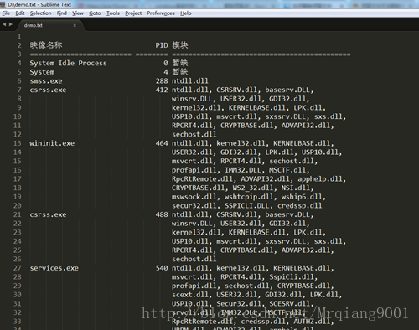419x330 pixels.
Task: Open the Tools menu
Action: [x=113, y=13]
